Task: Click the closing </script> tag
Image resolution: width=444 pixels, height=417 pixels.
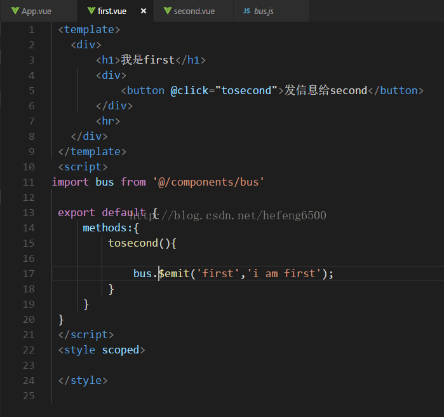Action: [86, 335]
